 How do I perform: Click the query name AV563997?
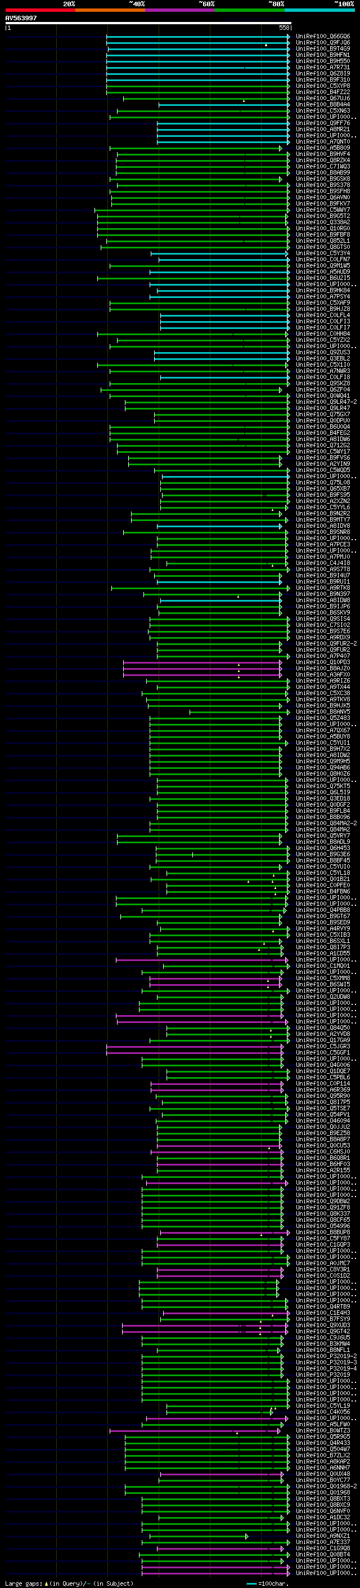[x=21, y=18]
